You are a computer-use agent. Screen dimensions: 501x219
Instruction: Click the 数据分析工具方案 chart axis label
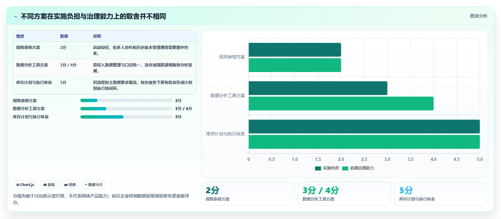pos(228,95)
